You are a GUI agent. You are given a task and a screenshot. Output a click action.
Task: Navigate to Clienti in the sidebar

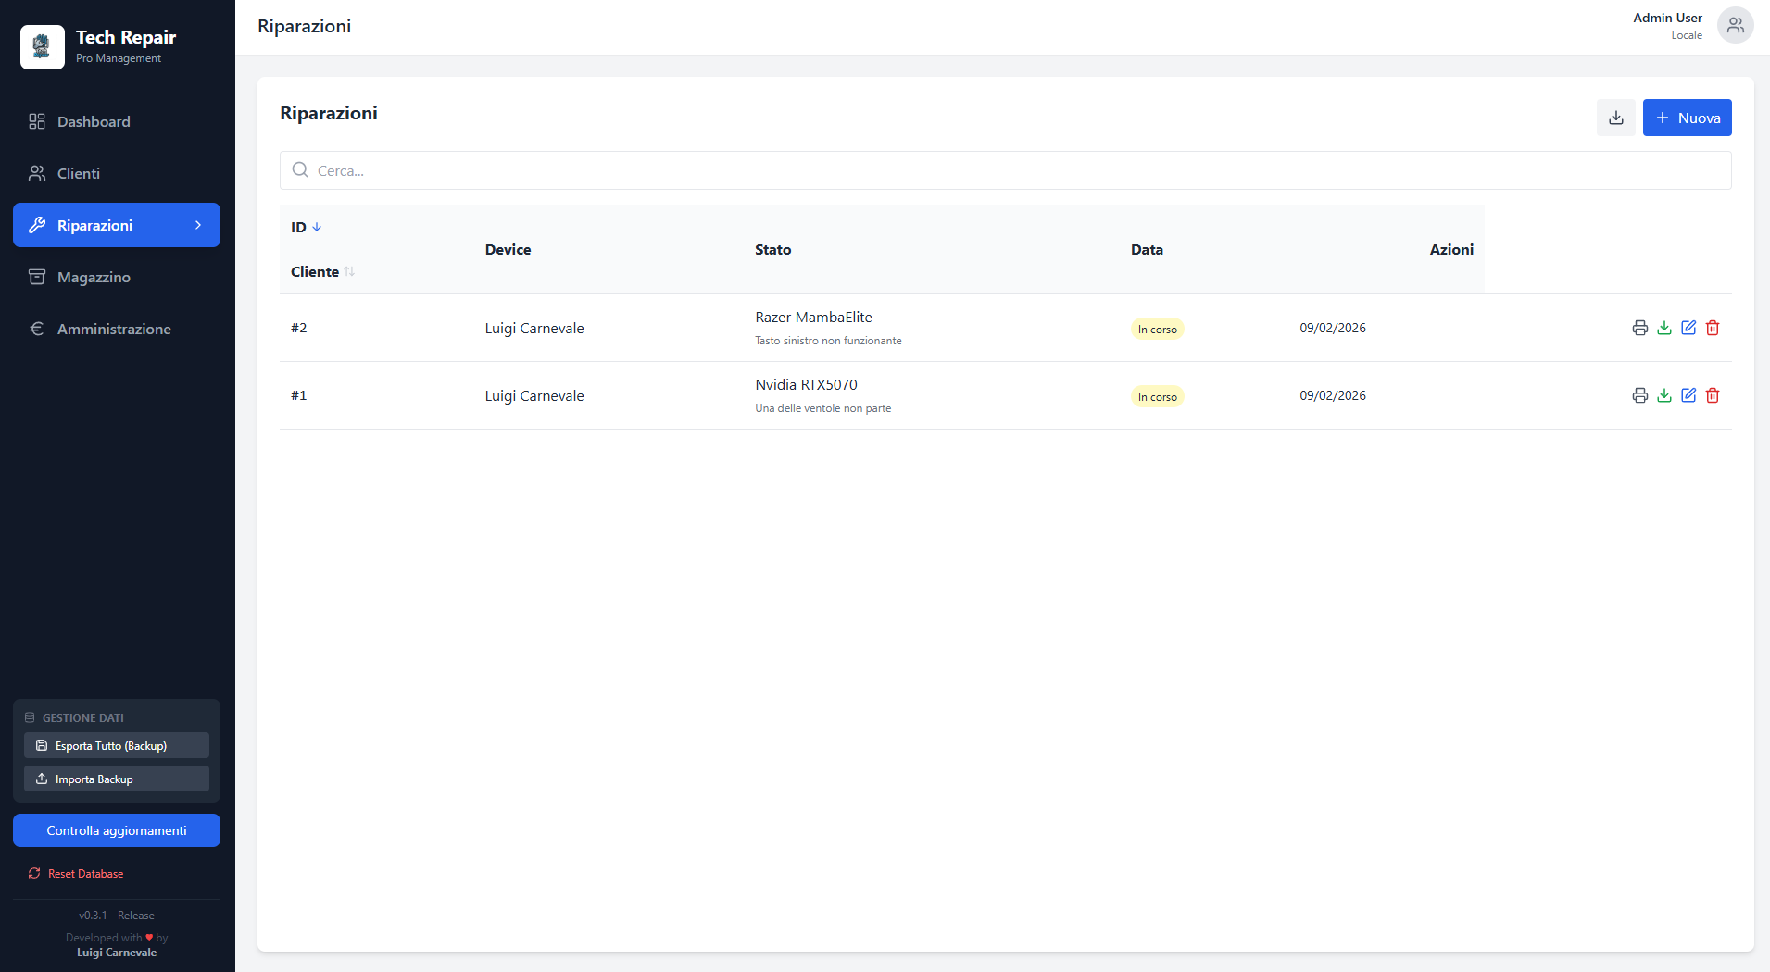(x=79, y=173)
